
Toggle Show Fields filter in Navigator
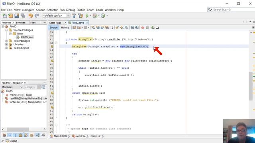tap(10, 135)
